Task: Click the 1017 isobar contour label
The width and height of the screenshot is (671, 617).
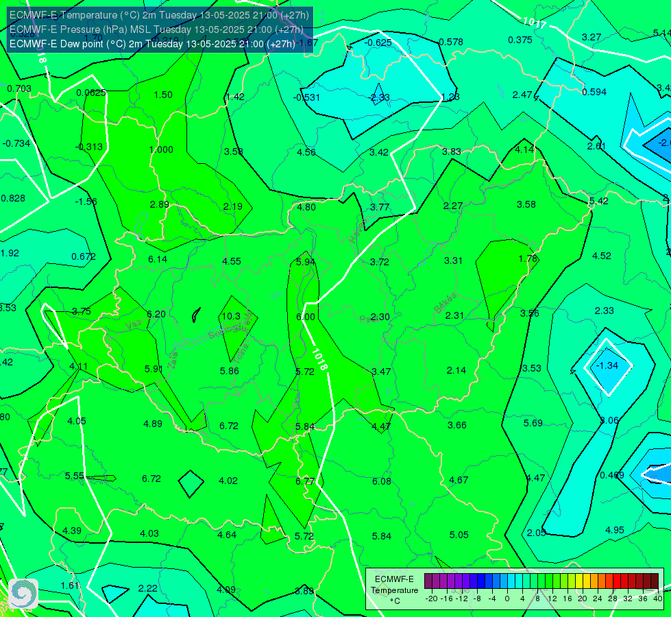Action: point(535,23)
